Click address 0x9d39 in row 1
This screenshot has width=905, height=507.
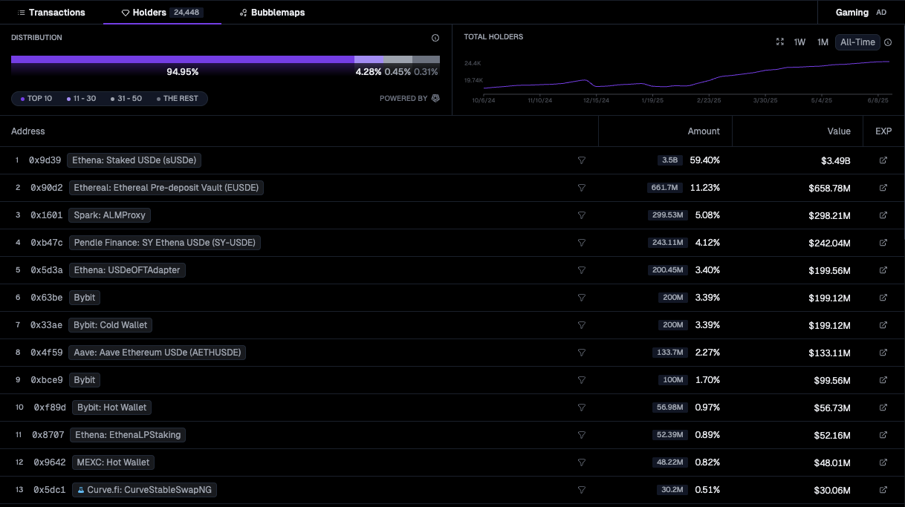tap(45, 160)
